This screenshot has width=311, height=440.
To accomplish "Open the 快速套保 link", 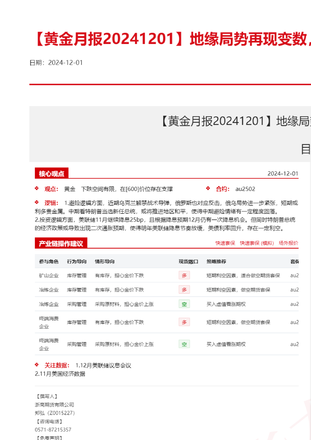I will pyautogui.click(x=225, y=243).
